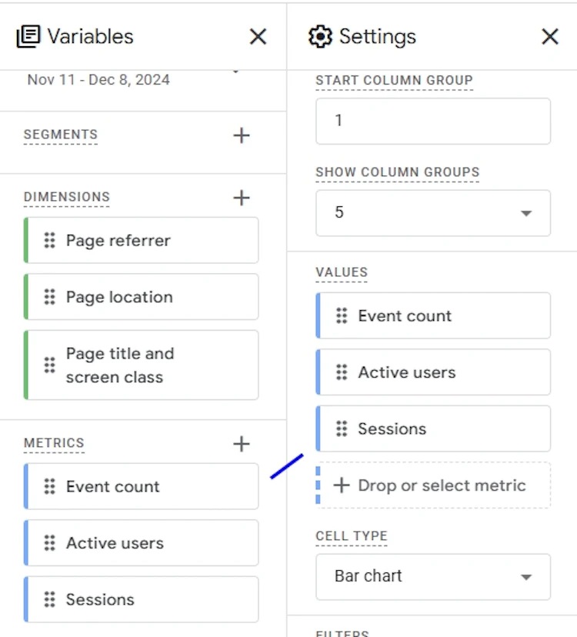Viewport: 577px width, 637px height.
Task: Add a new metric with plus icon
Action: pyautogui.click(x=242, y=444)
